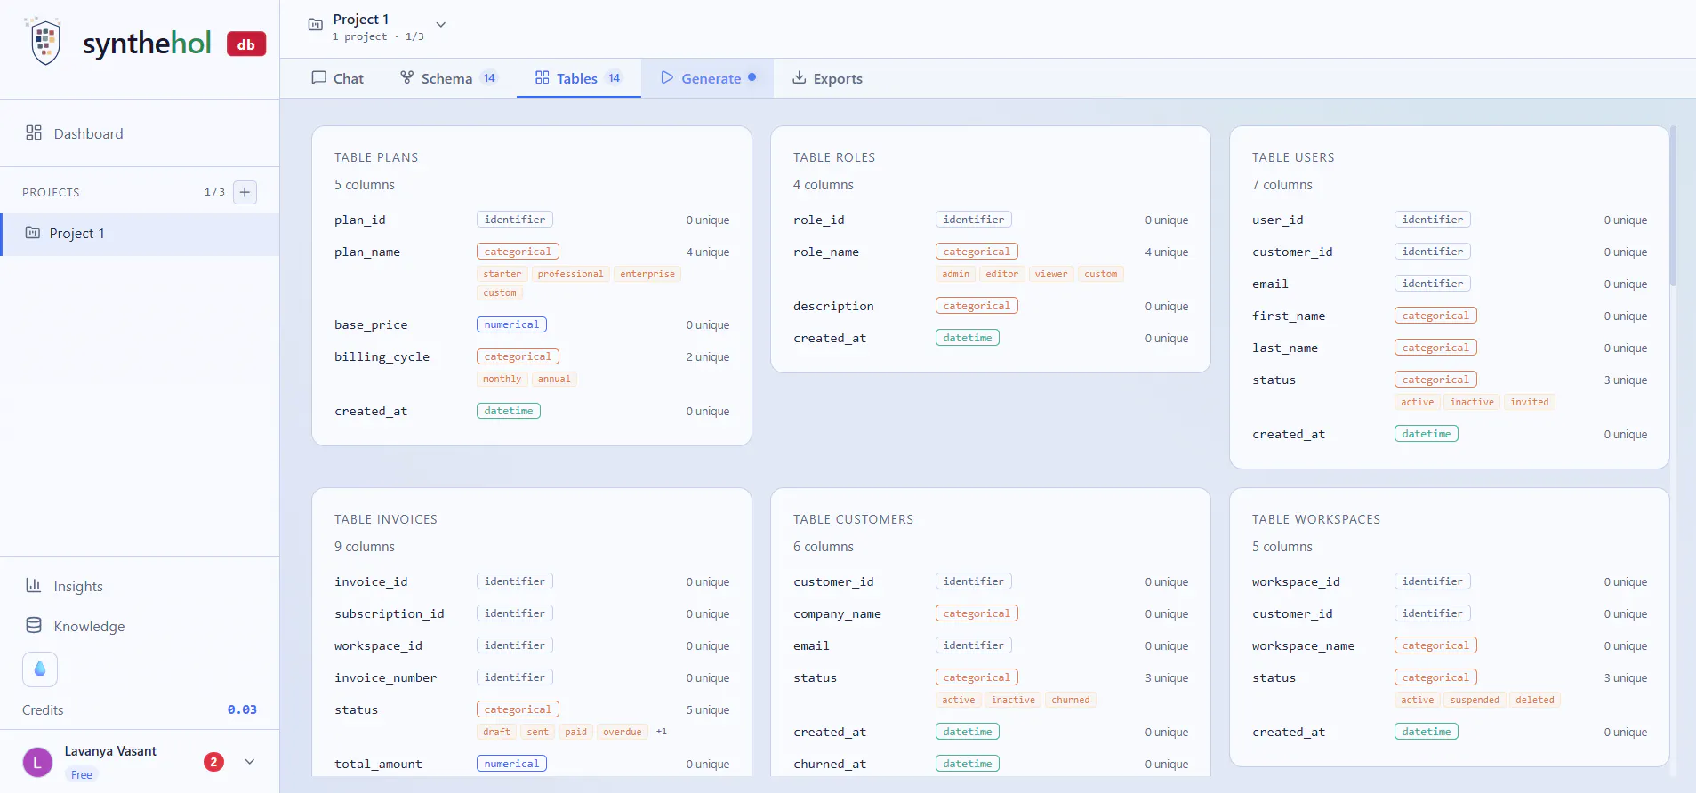The image size is (1696, 793).
Task: Click the deleted status tag in workspaces
Action: (1535, 700)
